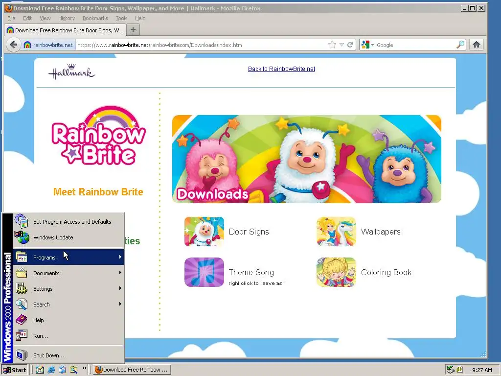
Task: Click the first system tray icon
Action: pyautogui.click(x=451, y=370)
